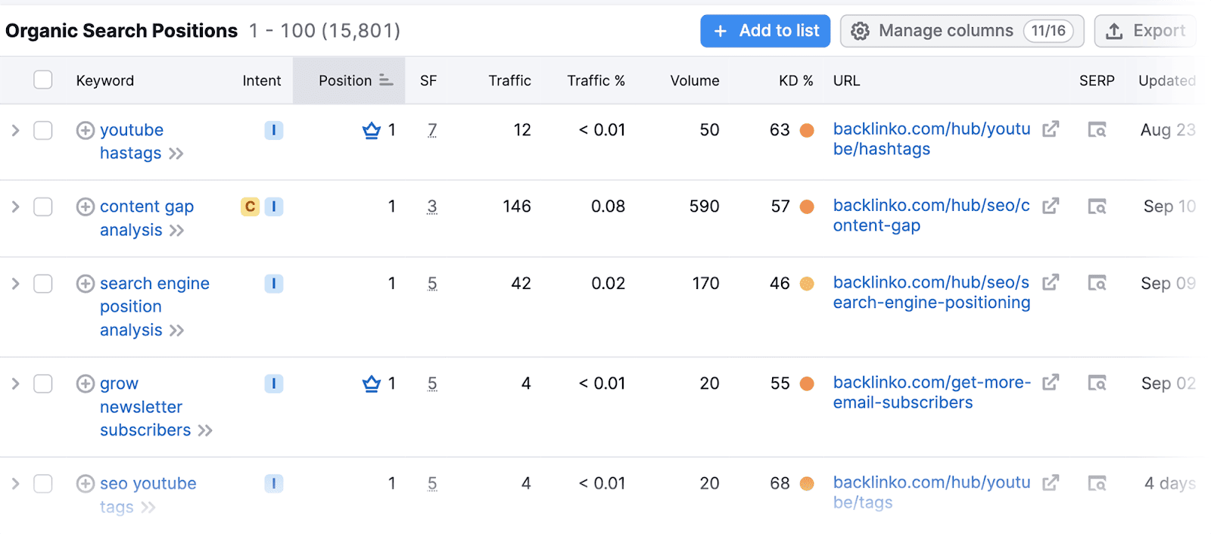The image size is (1211, 534).
Task: Open Manage columns settings
Action: (x=961, y=31)
